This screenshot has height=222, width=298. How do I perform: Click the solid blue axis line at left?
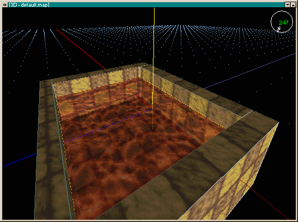click(x=20, y=160)
